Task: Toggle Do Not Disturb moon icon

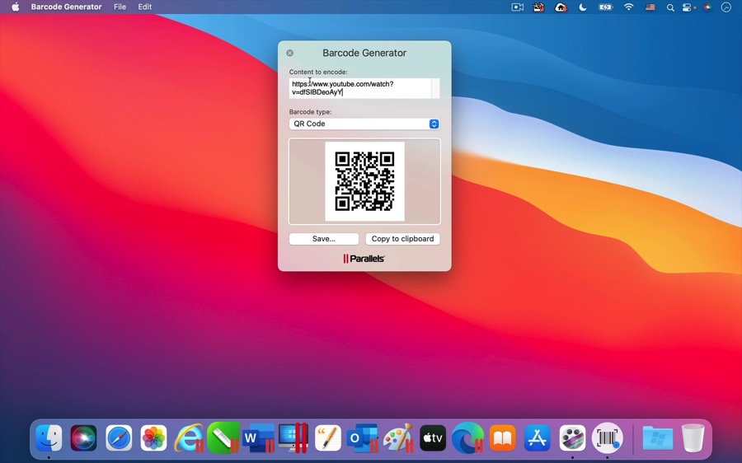Action: (x=583, y=7)
